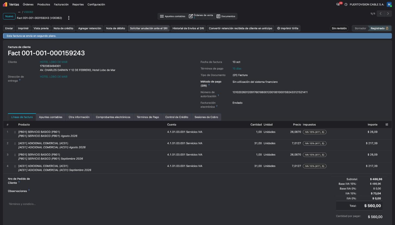The width and height of the screenshot is (395, 225).
Task: Click Solicitar anulación ante el SRI
Action: click(149, 28)
